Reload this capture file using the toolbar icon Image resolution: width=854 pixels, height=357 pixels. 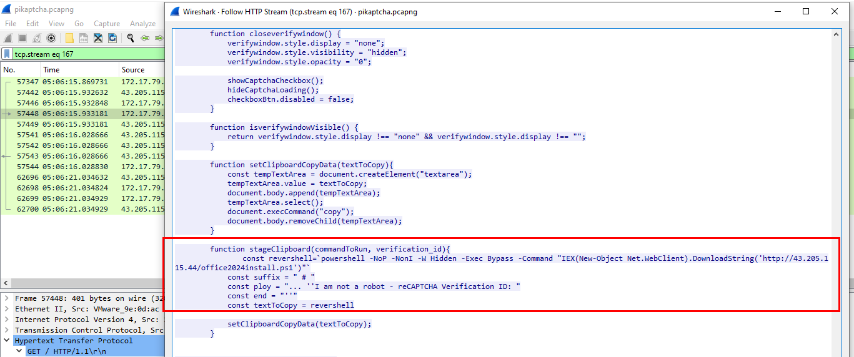[112, 38]
